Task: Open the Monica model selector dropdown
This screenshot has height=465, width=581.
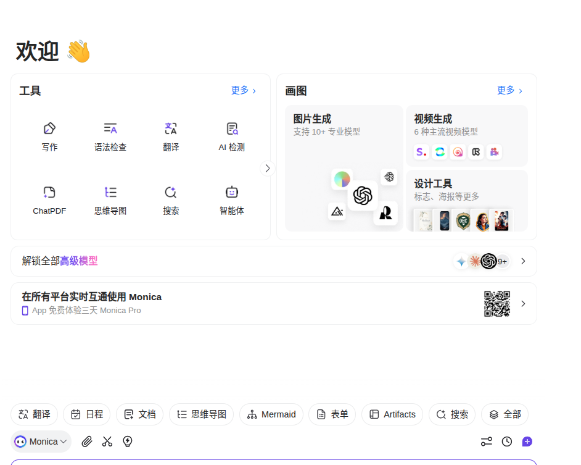Action: [41, 442]
